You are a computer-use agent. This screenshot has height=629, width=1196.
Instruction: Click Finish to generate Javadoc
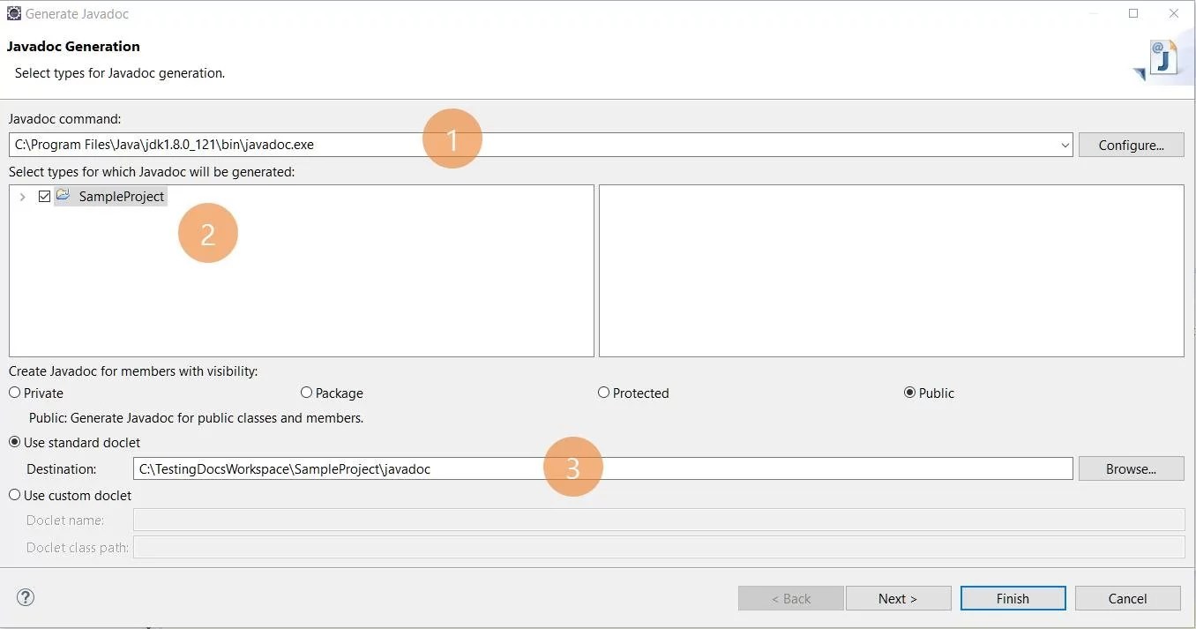pyautogui.click(x=1013, y=597)
